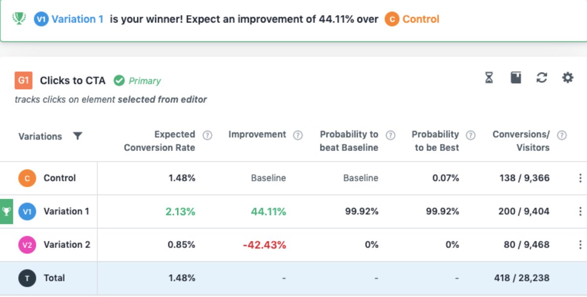
Task: Show help for Probability to beat Baseline
Action: [x=391, y=135]
